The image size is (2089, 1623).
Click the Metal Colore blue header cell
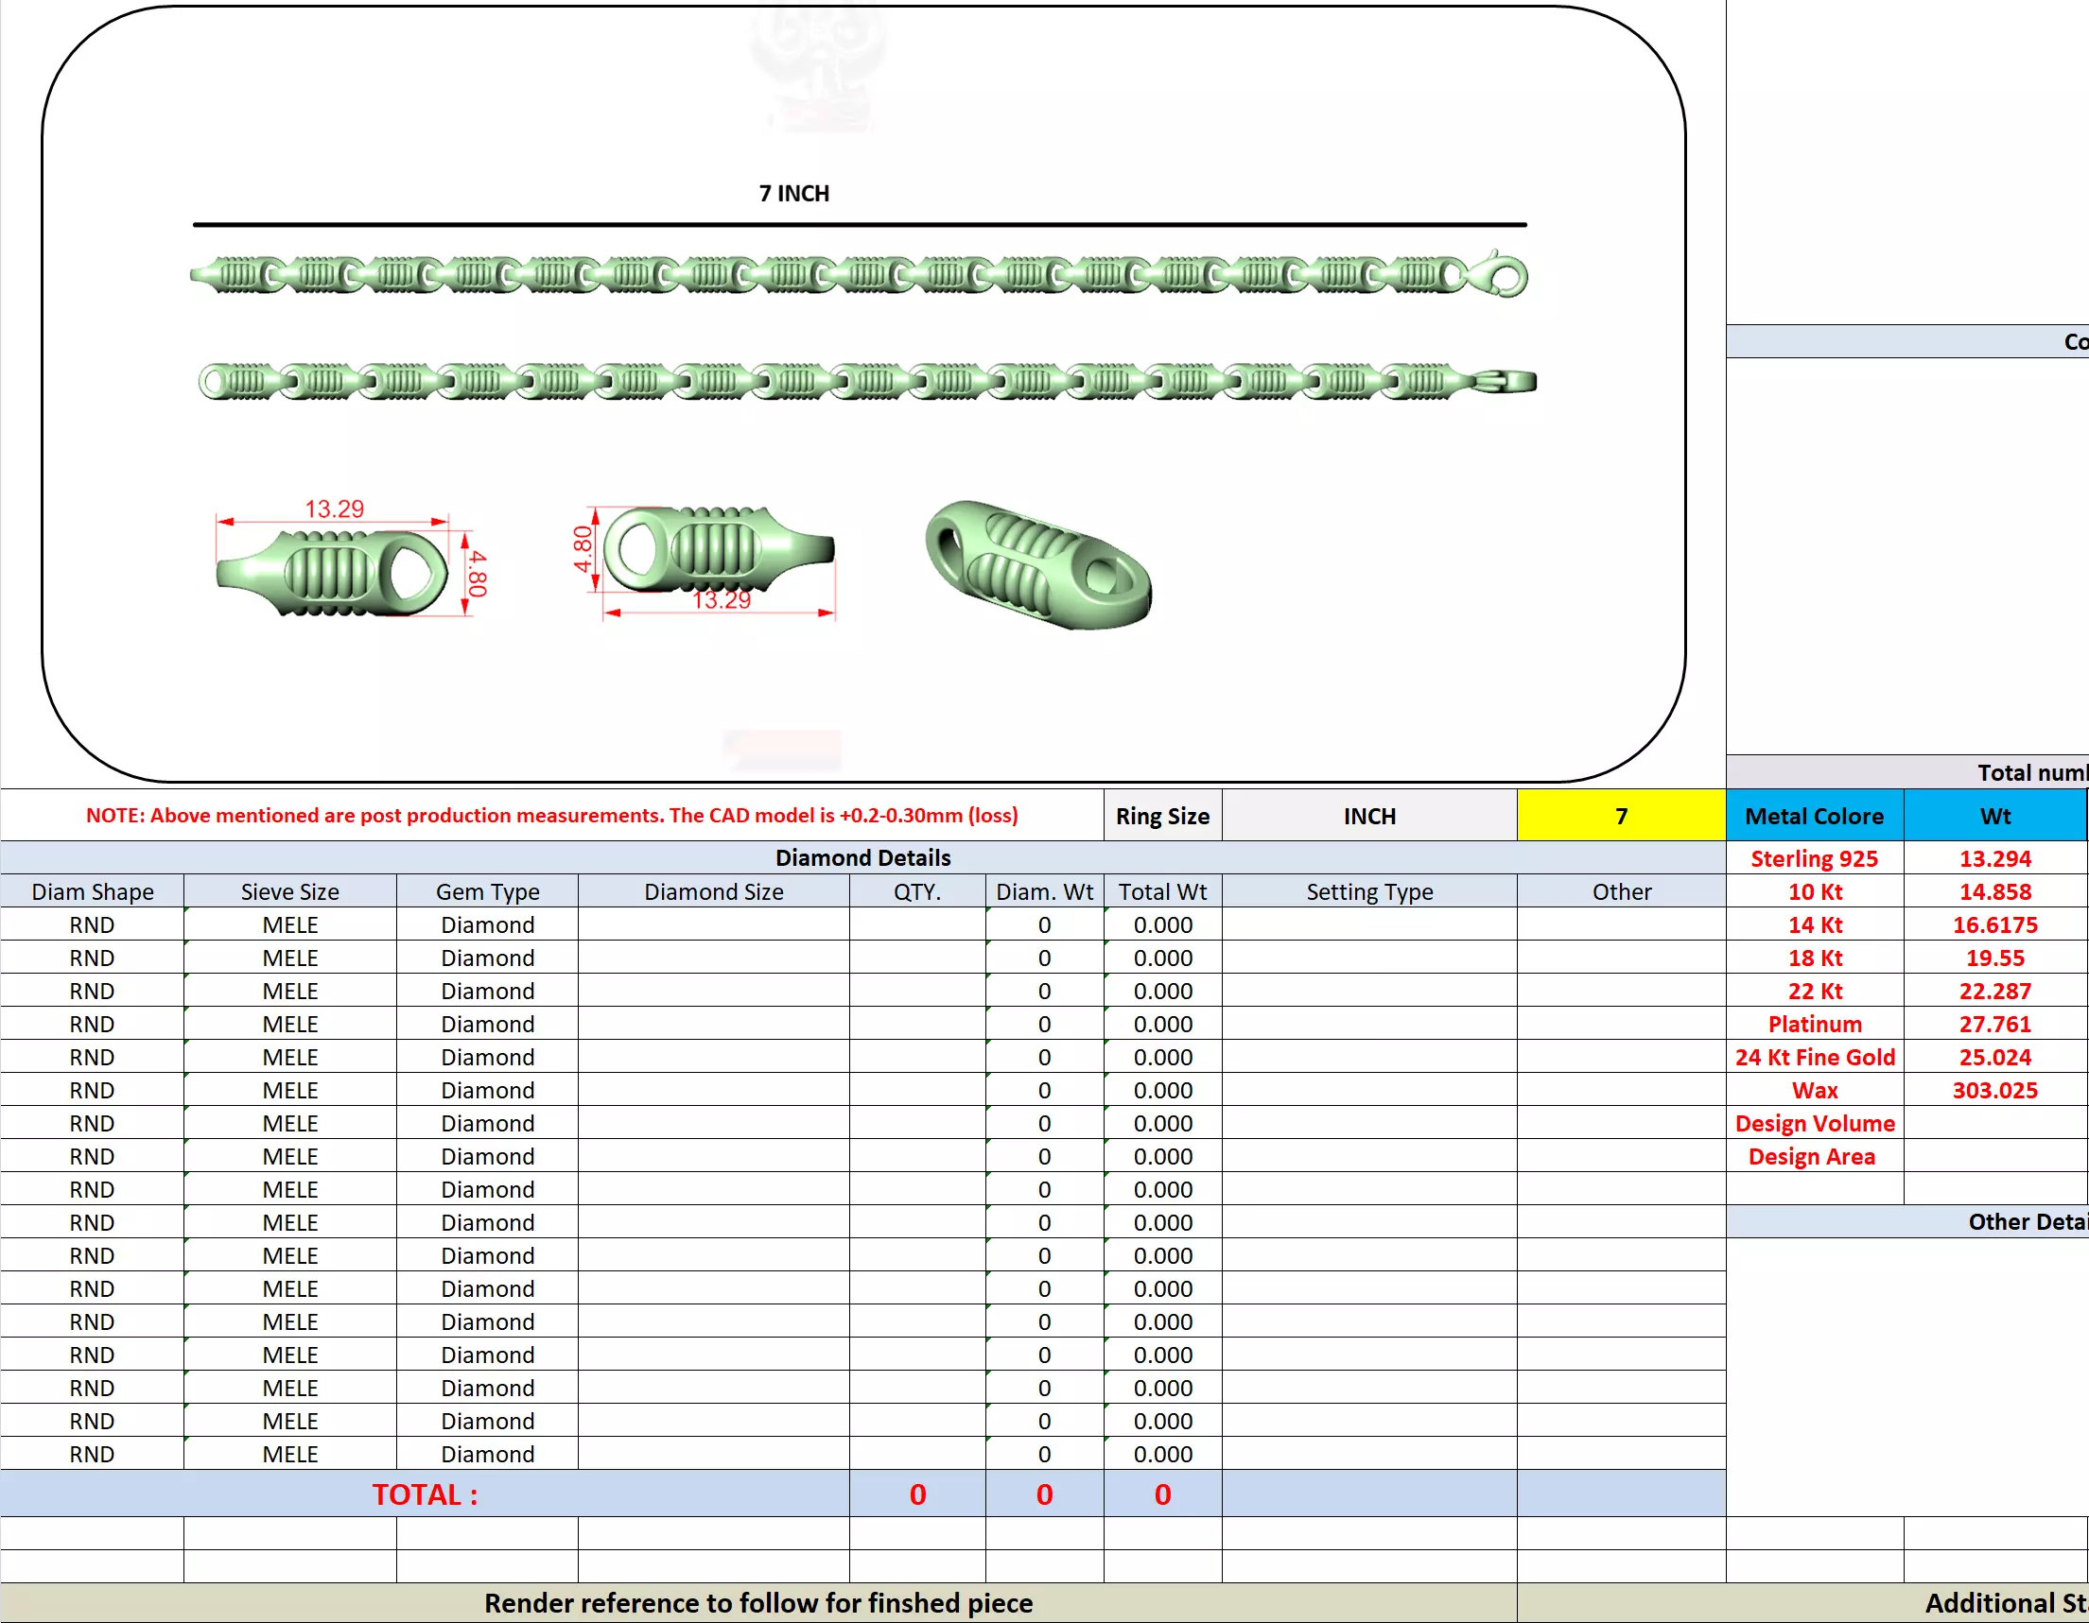point(1814,816)
